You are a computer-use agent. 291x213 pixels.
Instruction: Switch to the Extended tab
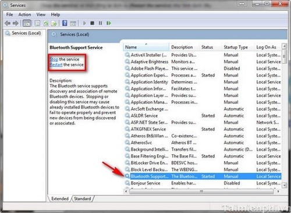tap(60, 198)
